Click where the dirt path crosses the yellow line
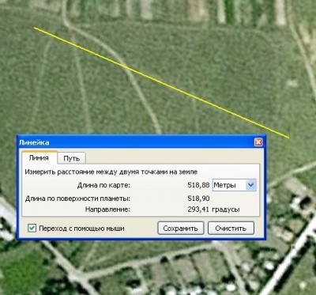Image resolution: width=316 pixels, height=295 pixels. pyautogui.click(x=127, y=68)
